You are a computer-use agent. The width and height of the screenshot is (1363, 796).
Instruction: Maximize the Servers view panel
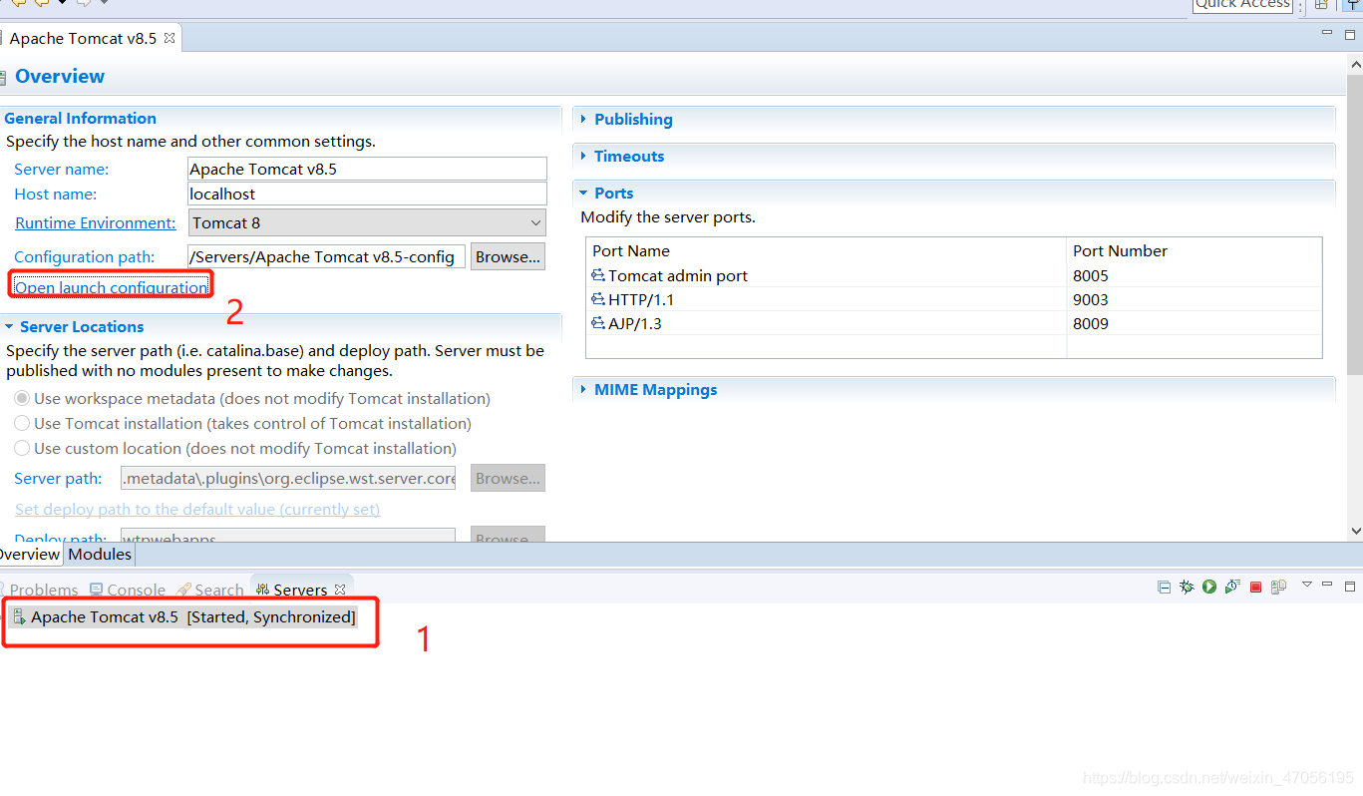tap(1350, 586)
